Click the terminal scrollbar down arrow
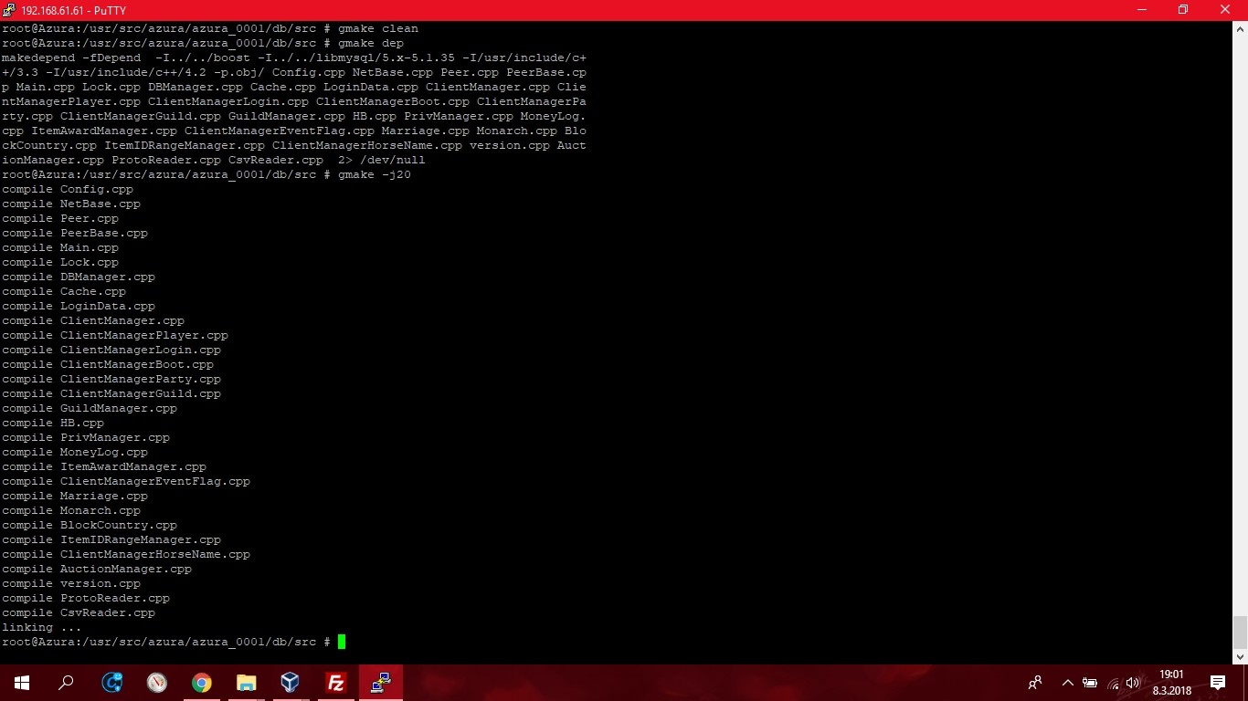 [x=1240, y=656]
